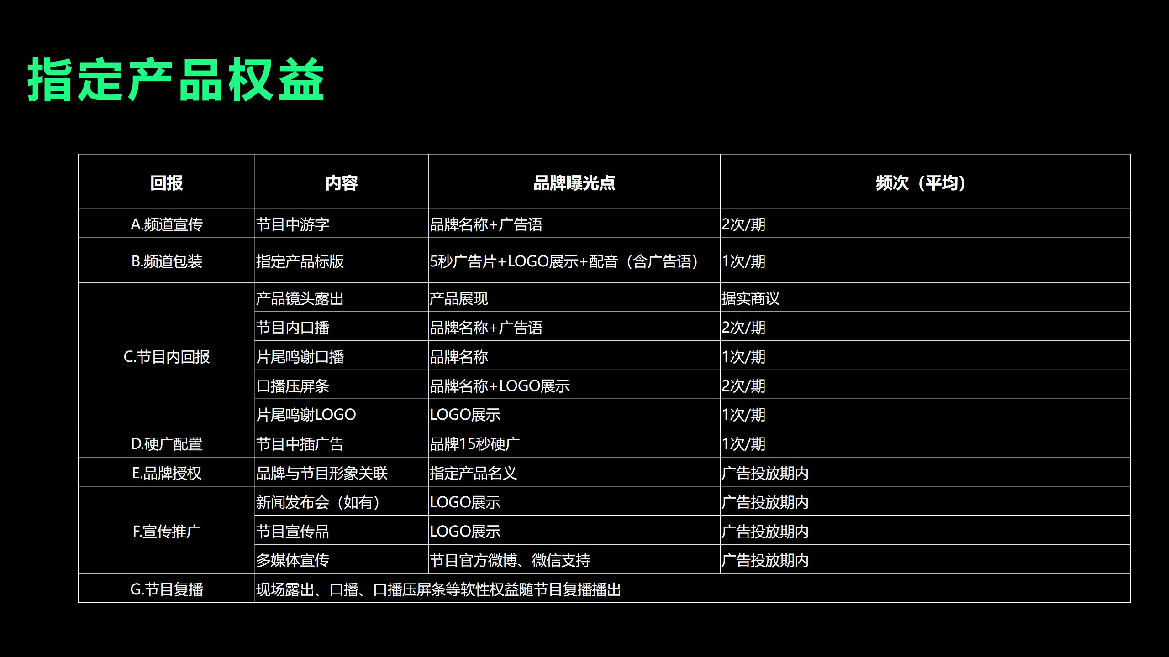Select 广告投放期内 in the 多媒体宣传 row

[x=925, y=559]
